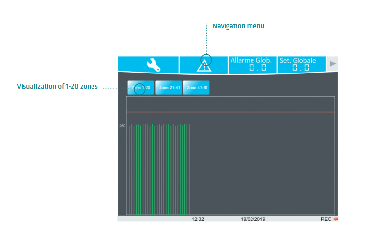367x244 pixels.
Task: Click the gray right arrow in the top bar
Action: tap(333, 64)
